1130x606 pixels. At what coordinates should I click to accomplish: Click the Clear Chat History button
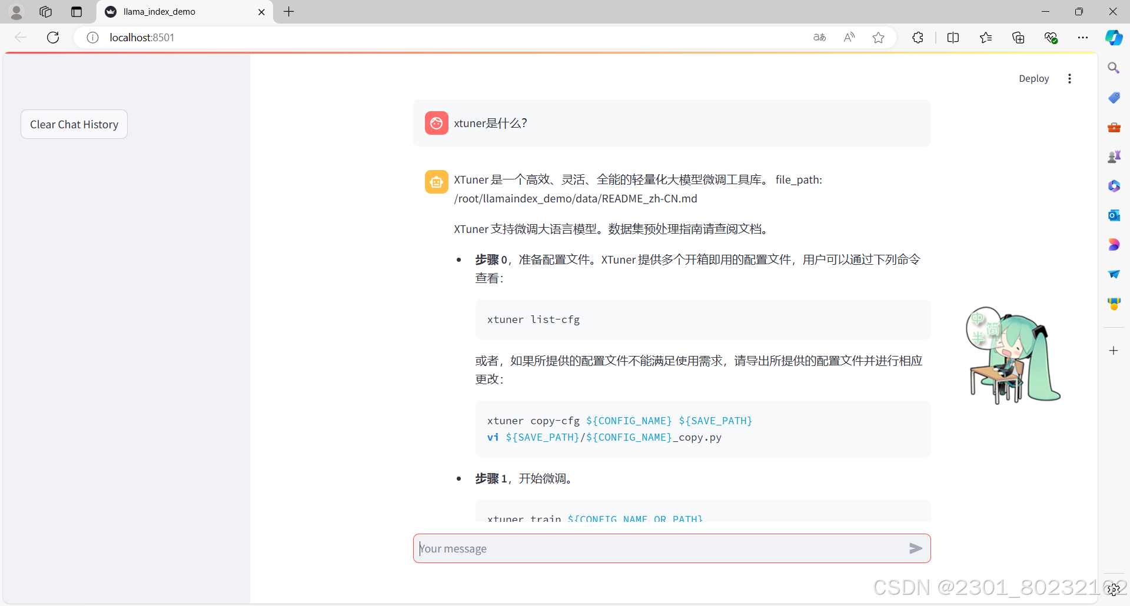tap(74, 124)
